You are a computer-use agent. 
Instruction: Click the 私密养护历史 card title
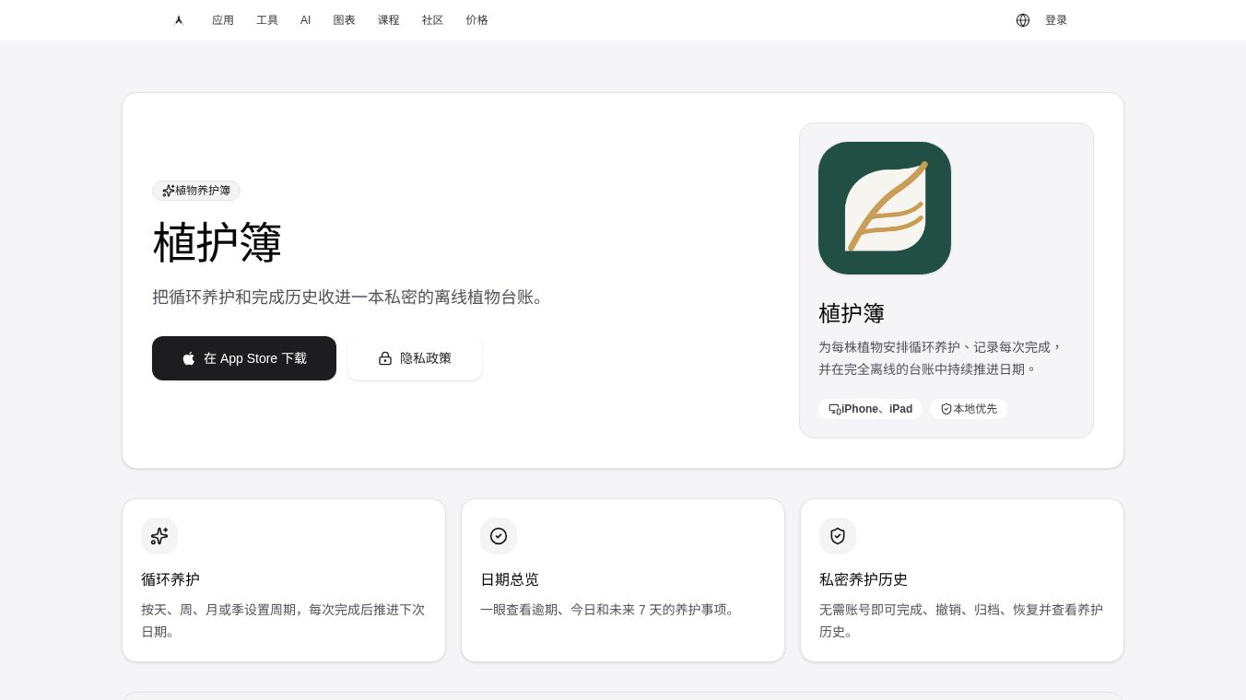tap(864, 579)
